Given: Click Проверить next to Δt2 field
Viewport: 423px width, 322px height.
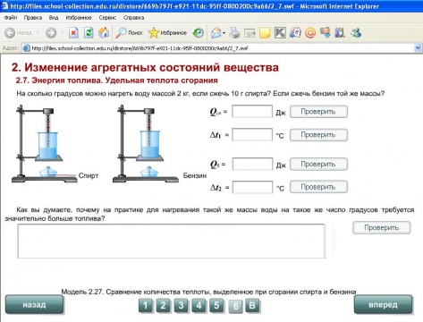Looking at the screenshot, I should click(x=318, y=187).
